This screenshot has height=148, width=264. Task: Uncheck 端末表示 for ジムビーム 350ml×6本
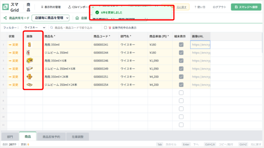point(181,69)
